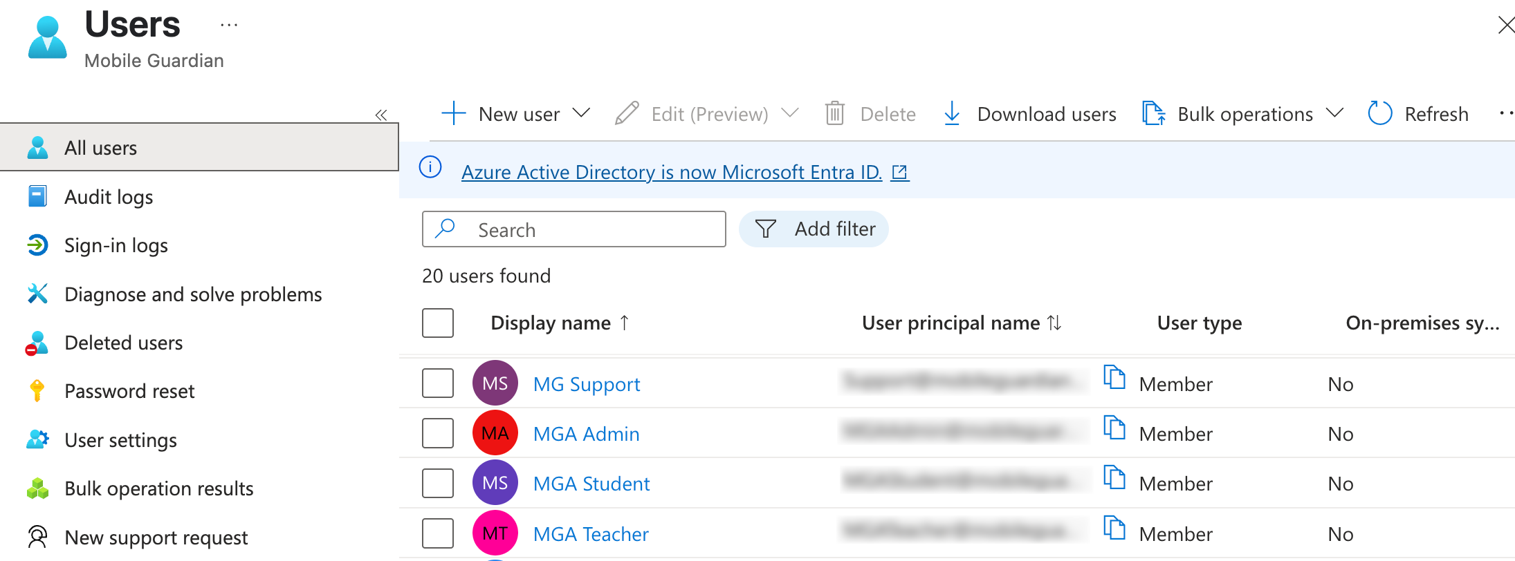The height and width of the screenshot is (561, 1515).
Task: Click the Search users input field
Action: [x=574, y=229]
